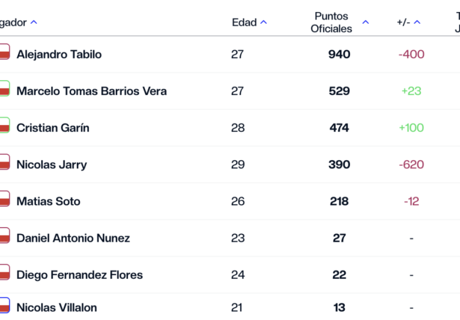Select the Nicolas Jarry player name

pyautogui.click(x=52, y=165)
